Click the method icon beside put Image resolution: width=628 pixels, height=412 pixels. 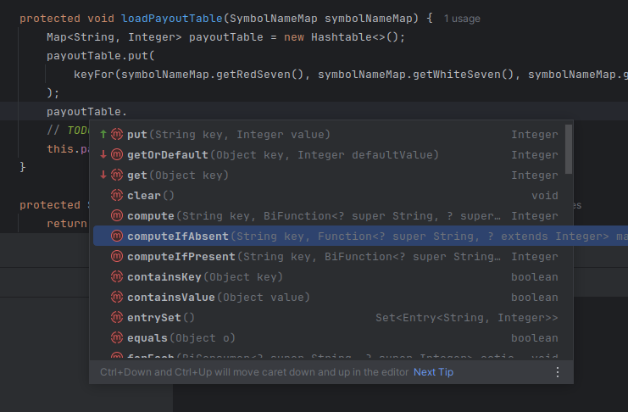(117, 135)
